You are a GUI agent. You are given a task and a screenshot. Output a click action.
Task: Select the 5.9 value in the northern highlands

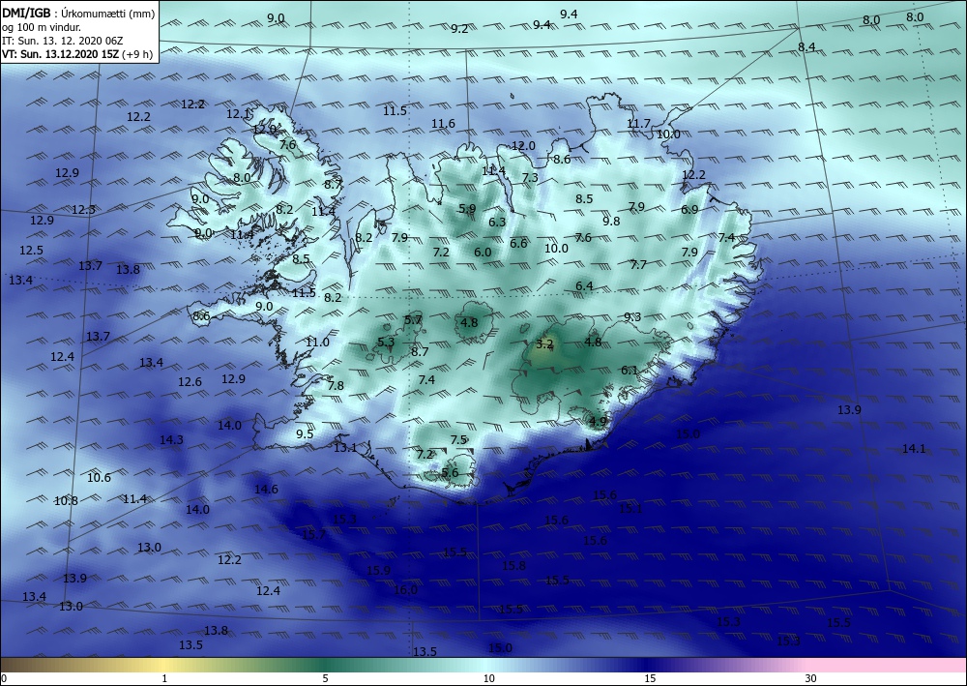[467, 209]
